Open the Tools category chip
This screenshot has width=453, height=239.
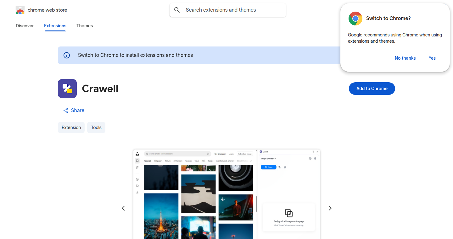tap(96, 128)
